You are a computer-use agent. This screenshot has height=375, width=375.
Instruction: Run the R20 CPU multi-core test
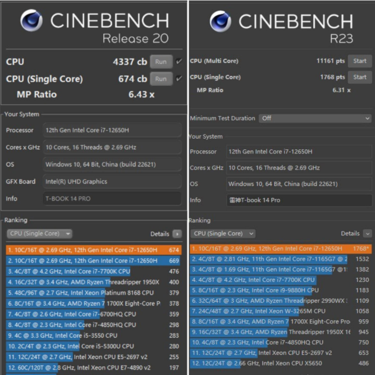161,62
